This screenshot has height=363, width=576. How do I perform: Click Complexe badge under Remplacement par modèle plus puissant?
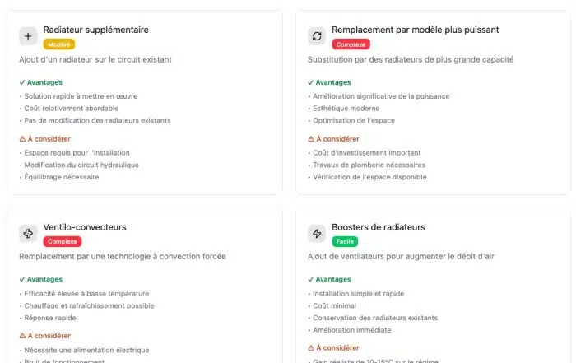coord(351,44)
